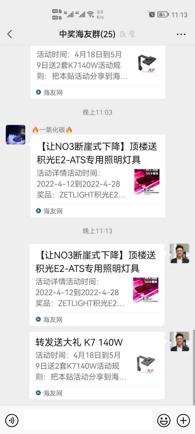Tap the 中奖海友群(25) group title
The height and width of the screenshot is (434, 195).
87,34
